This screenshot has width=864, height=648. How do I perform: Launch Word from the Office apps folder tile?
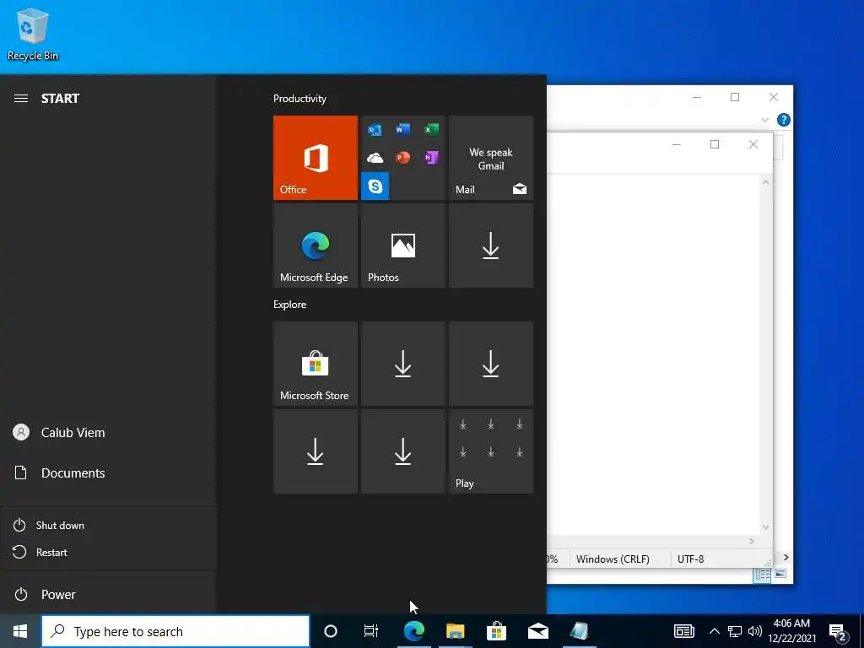point(402,129)
